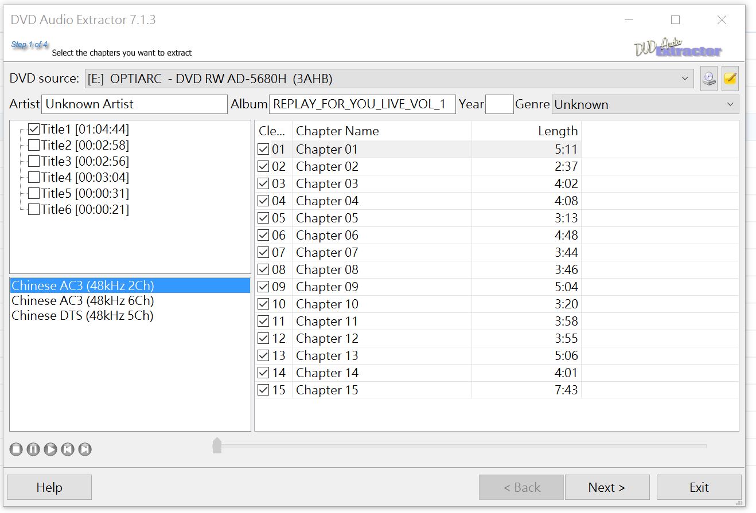
Task: Skip to the previous chapter
Action: pyautogui.click(x=68, y=449)
